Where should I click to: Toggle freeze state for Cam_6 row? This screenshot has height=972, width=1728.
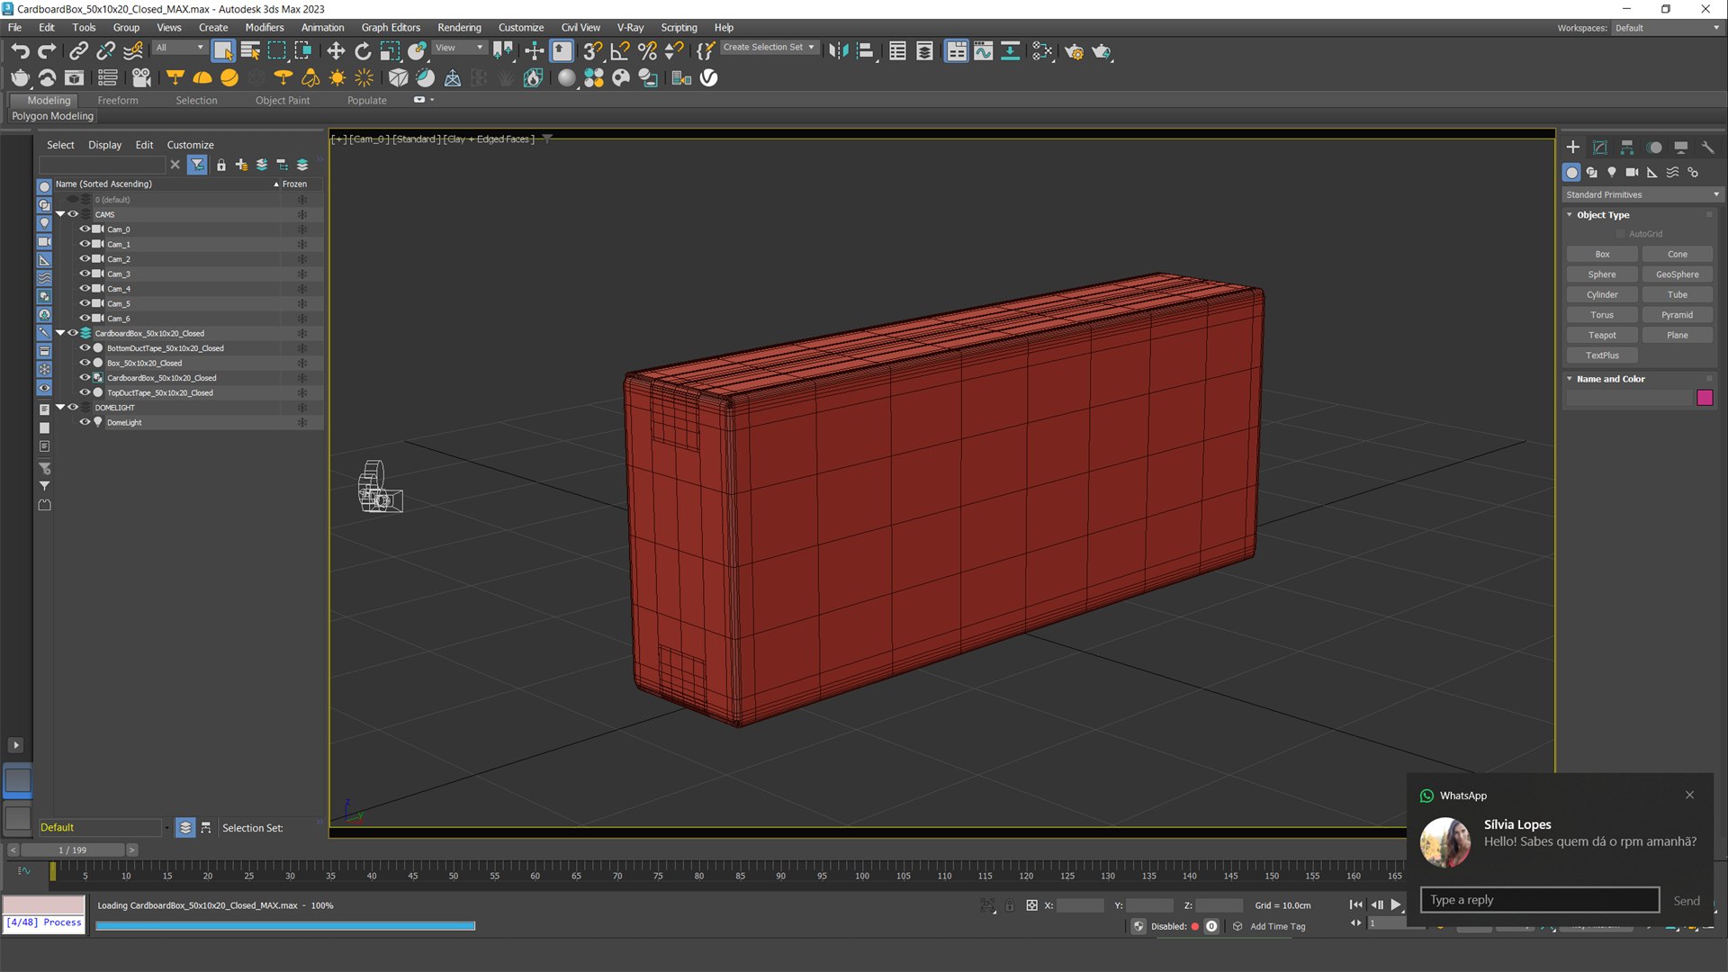point(301,319)
